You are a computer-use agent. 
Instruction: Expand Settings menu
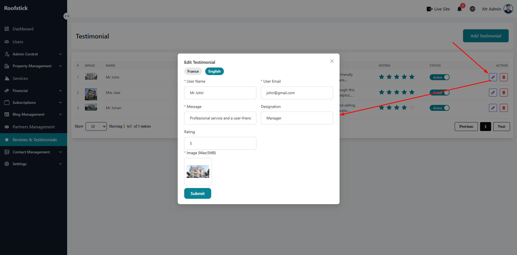pyautogui.click(x=33, y=164)
